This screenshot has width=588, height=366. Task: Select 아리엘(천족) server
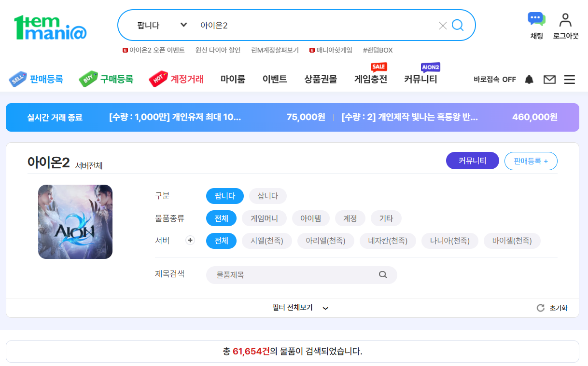coord(326,241)
